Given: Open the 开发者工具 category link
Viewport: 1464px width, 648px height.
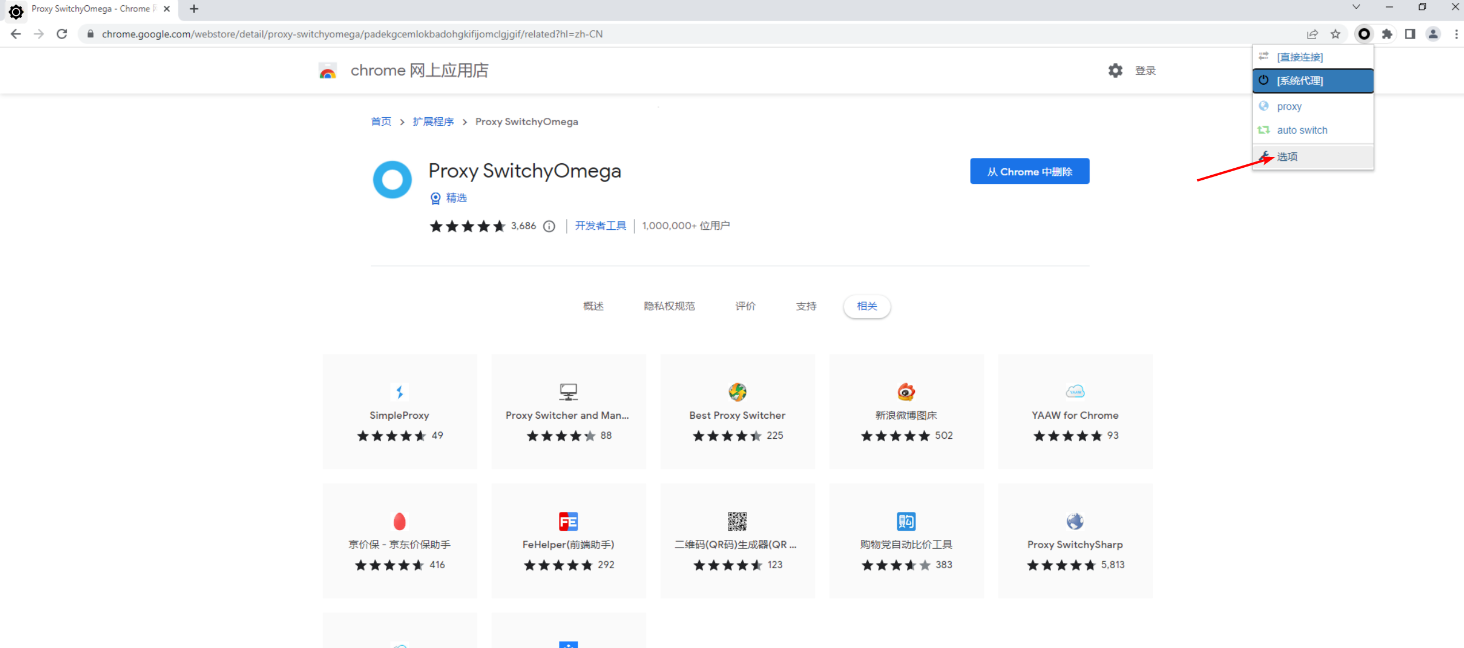Looking at the screenshot, I should pyautogui.click(x=600, y=226).
